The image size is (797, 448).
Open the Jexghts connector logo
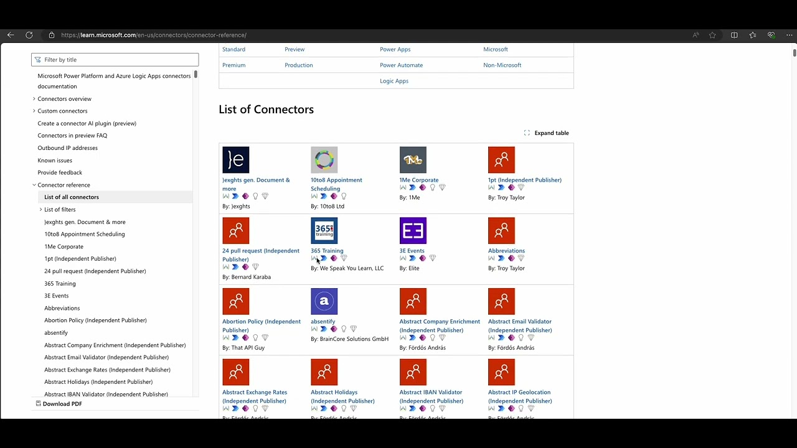(x=235, y=160)
